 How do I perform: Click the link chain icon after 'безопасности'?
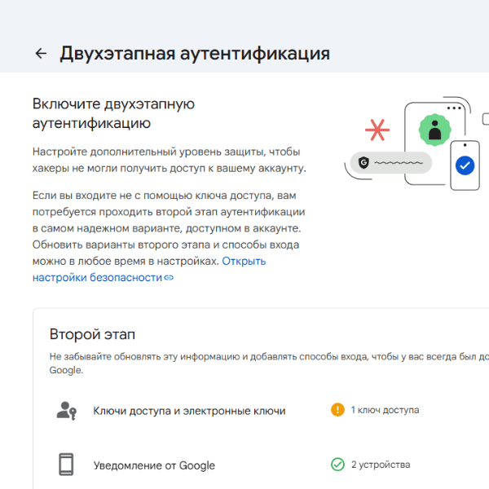pyautogui.click(x=169, y=278)
